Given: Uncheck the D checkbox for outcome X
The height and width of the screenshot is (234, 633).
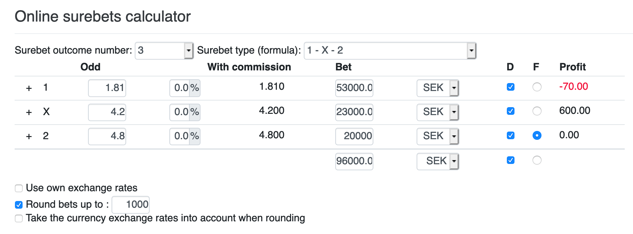Looking at the screenshot, I should click(x=510, y=111).
